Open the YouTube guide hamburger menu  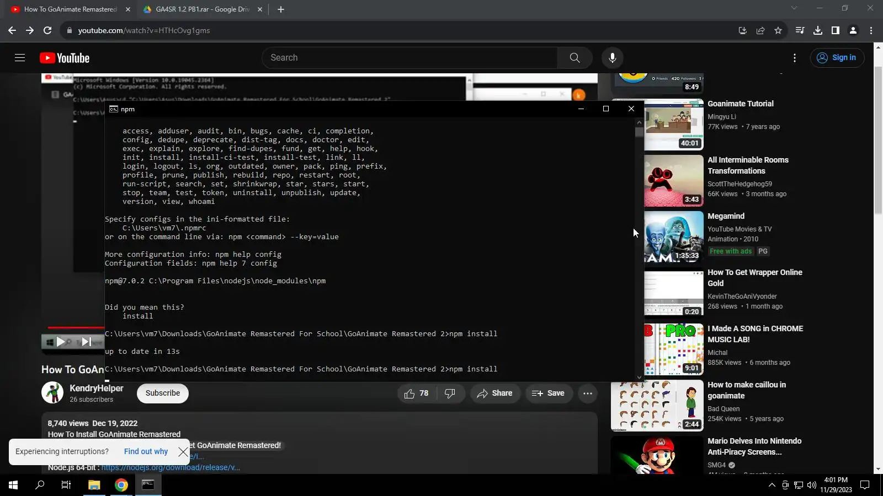coord(20,58)
